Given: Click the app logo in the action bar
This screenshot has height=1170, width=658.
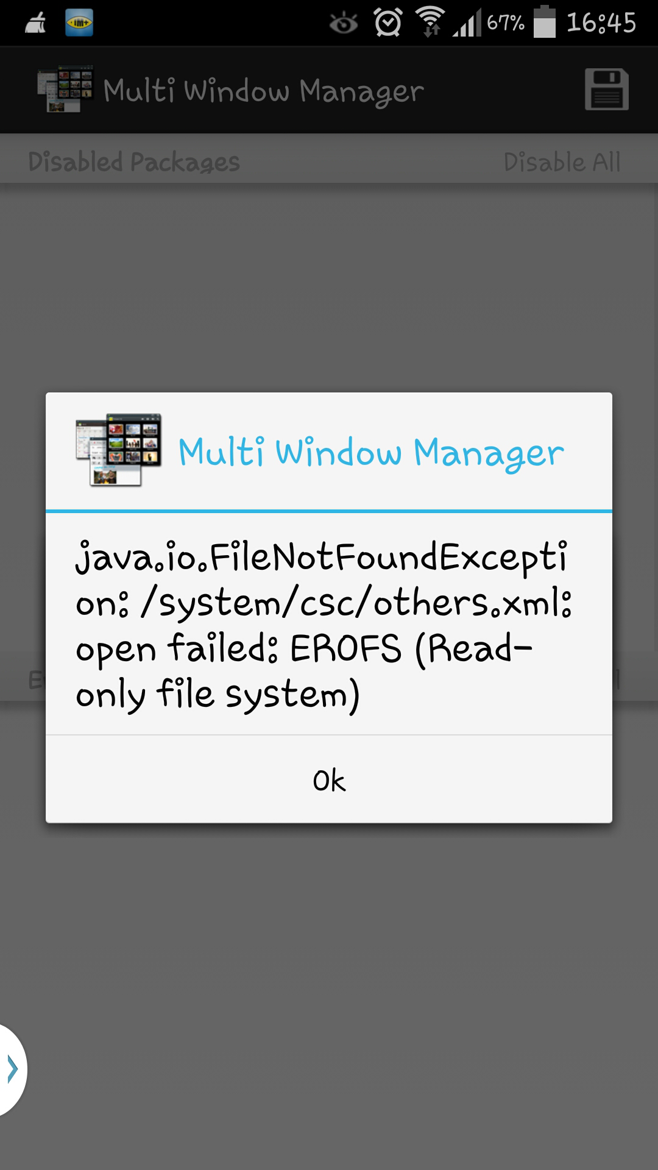Looking at the screenshot, I should point(65,89).
